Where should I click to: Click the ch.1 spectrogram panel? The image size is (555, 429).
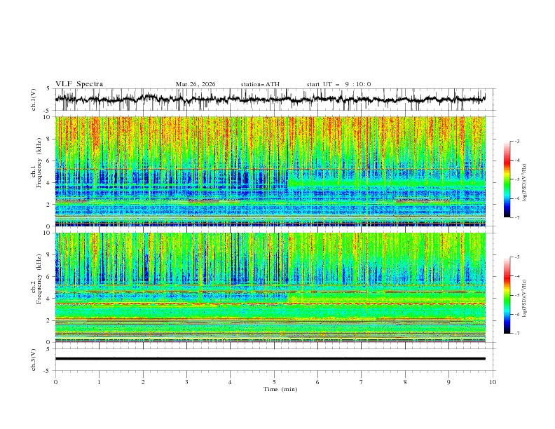(x=270, y=171)
